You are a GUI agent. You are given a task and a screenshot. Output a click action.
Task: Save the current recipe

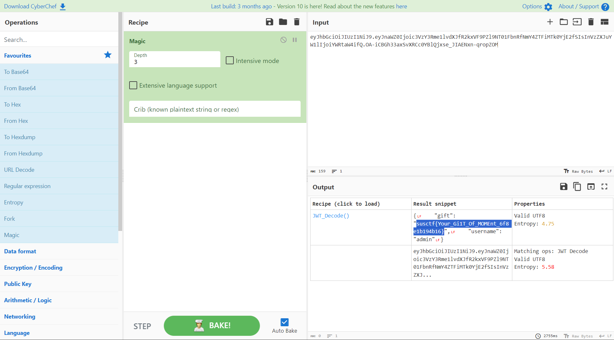(269, 22)
